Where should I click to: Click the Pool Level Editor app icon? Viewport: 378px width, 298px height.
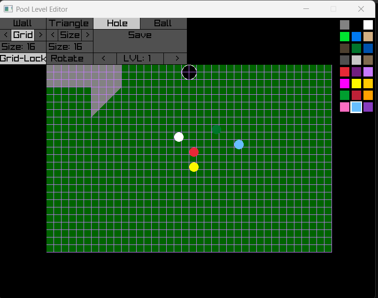click(8, 9)
